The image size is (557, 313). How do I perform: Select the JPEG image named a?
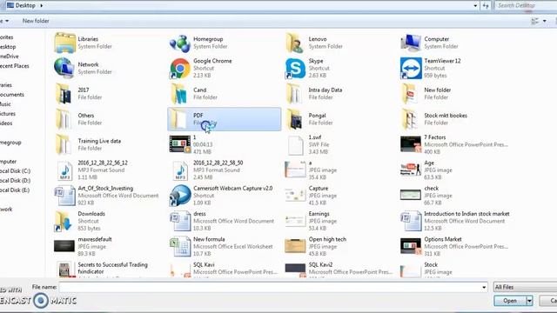(295, 170)
